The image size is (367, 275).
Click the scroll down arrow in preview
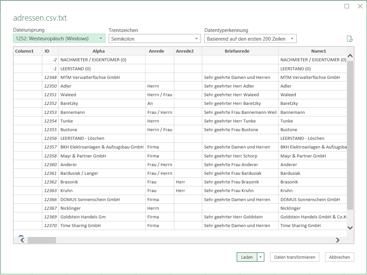[350, 227]
